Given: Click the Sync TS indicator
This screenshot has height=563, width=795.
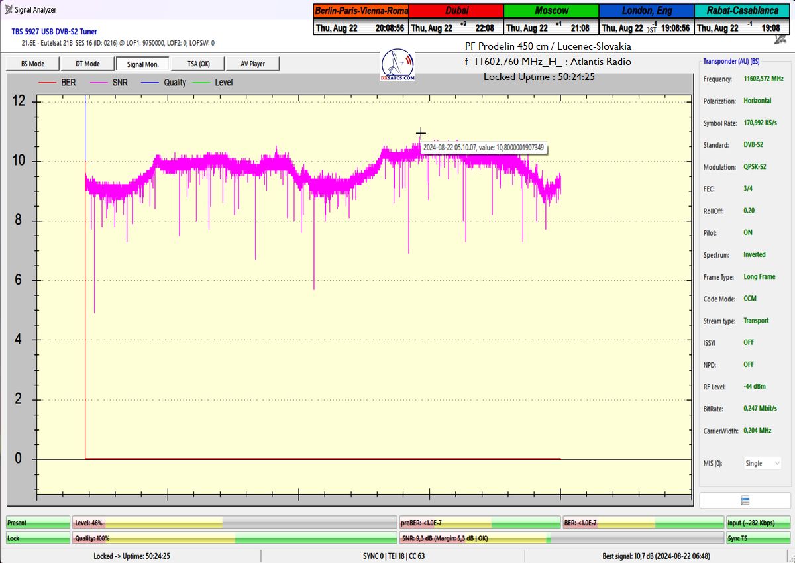Looking at the screenshot, I should pyautogui.click(x=757, y=538).
